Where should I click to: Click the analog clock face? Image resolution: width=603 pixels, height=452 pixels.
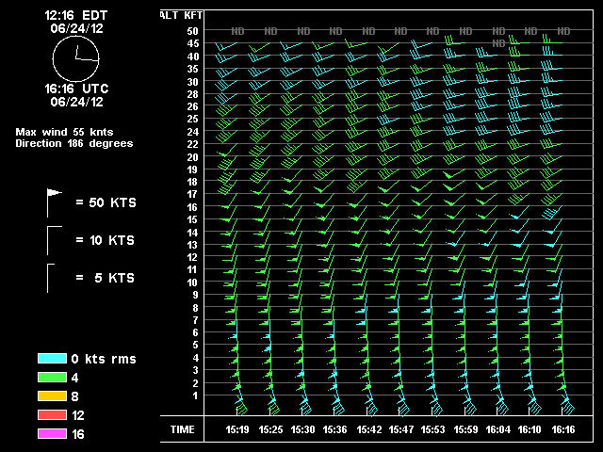[x=75, y=58]
